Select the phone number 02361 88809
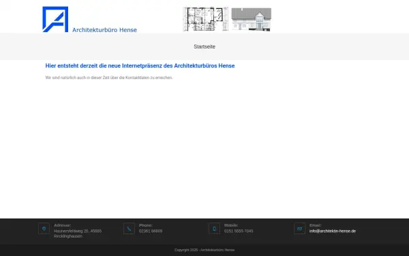This screenshot has height=256, width=409. coord(151,231)
